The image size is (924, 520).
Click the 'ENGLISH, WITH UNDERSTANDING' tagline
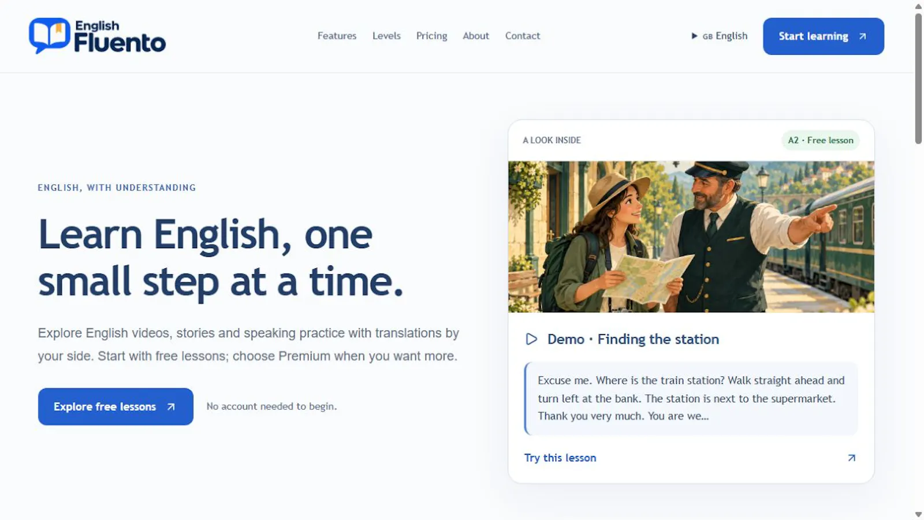(117, 188)
